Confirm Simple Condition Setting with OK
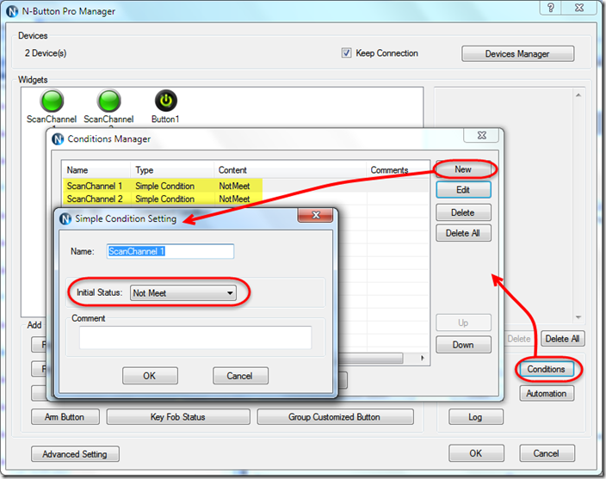This screenshot has height=479, width=606. coord(150,376)
